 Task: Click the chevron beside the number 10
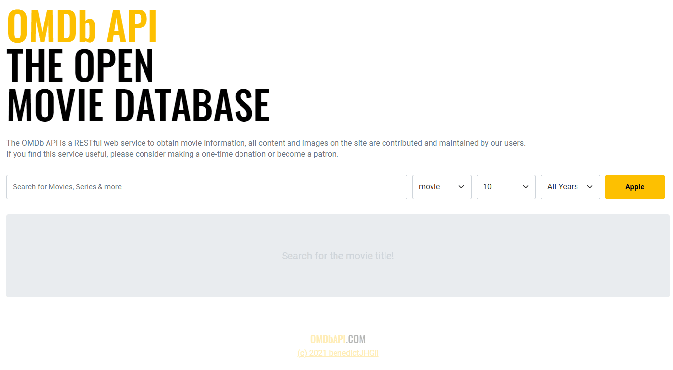(525, 187)
